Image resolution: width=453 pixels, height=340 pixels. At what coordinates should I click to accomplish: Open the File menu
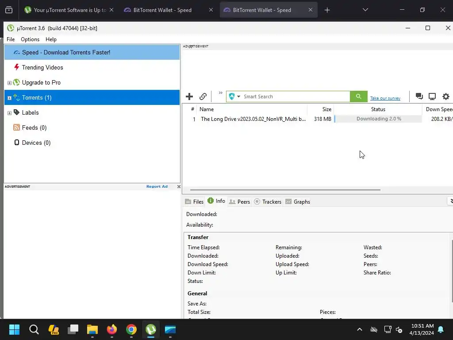pos(11,39)
